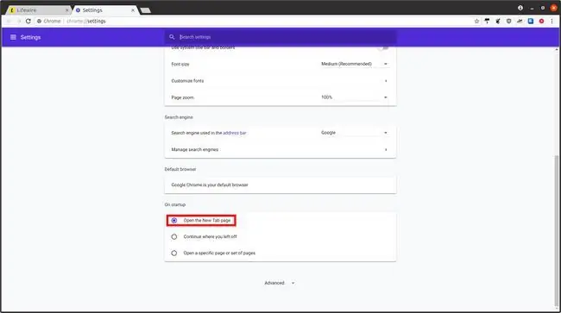Click the Settings header title
The image size is (561, 313).
(30, 37)
